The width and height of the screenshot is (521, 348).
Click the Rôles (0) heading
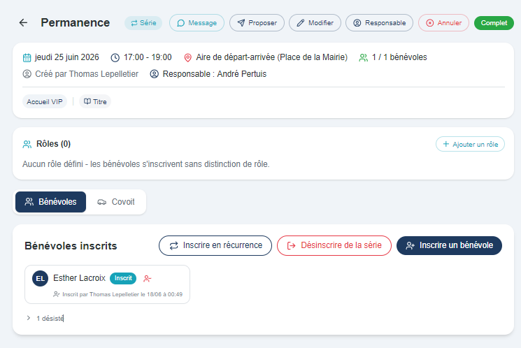coord(53,144)
